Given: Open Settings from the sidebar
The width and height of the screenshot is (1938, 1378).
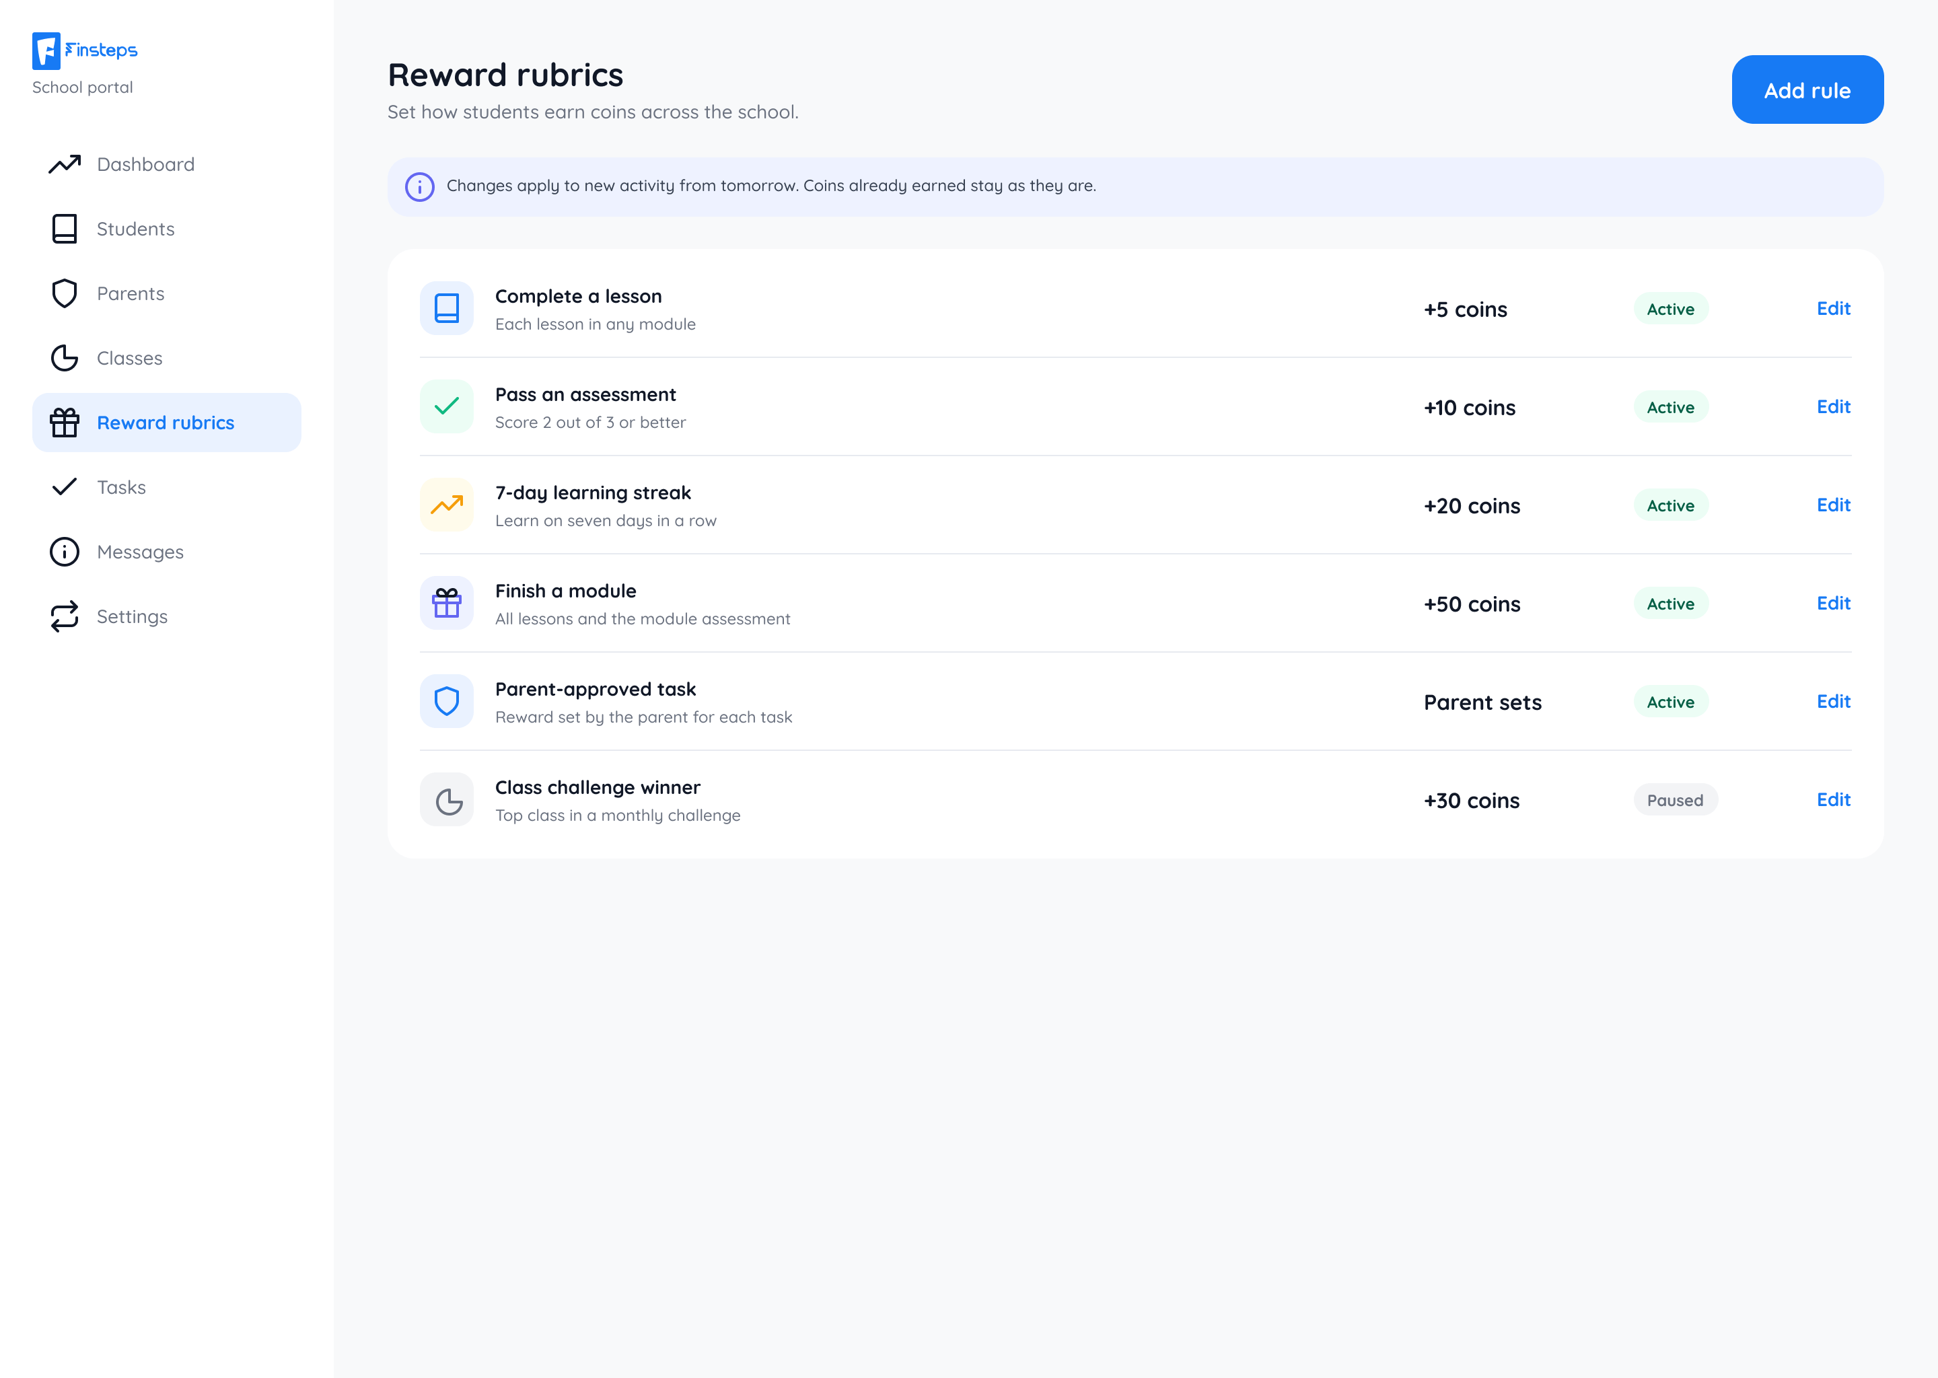Looking at the screenshot, I should [166, 616].
